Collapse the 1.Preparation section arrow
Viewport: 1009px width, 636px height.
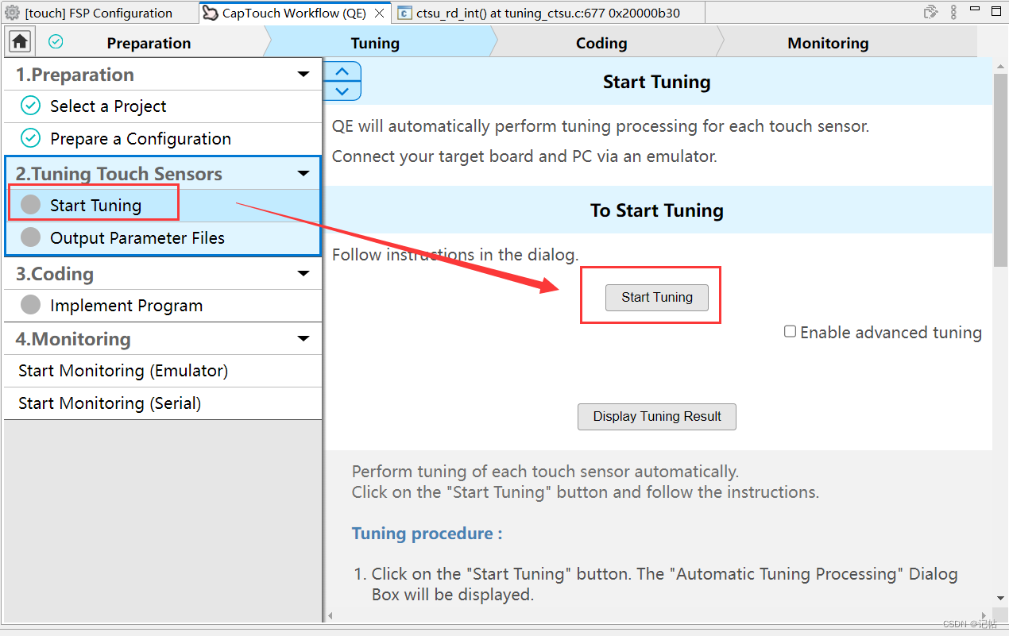click(303, 75)
